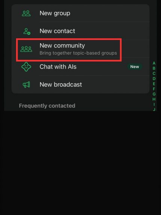This screenshot has width=161, height=215.
Task: Start a New broadcast
Action: (x=80, y=85)
